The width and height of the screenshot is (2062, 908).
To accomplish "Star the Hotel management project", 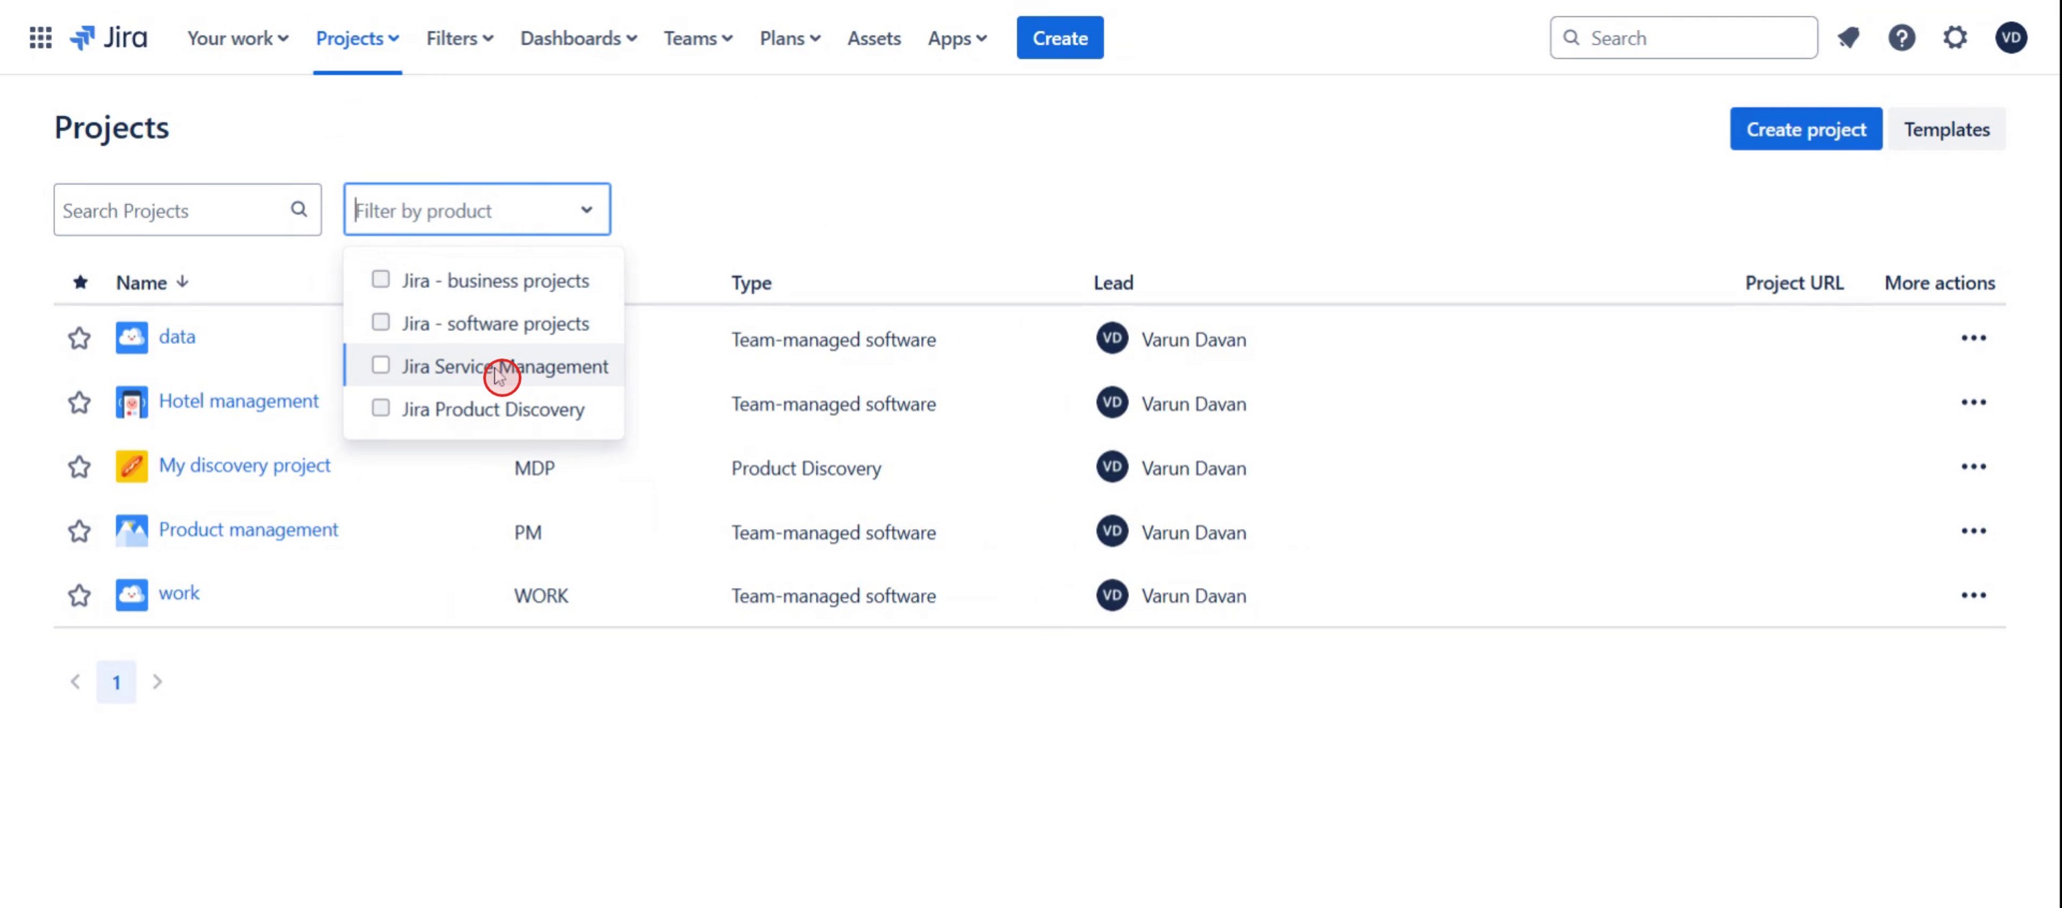I will [x=78, y=402].
